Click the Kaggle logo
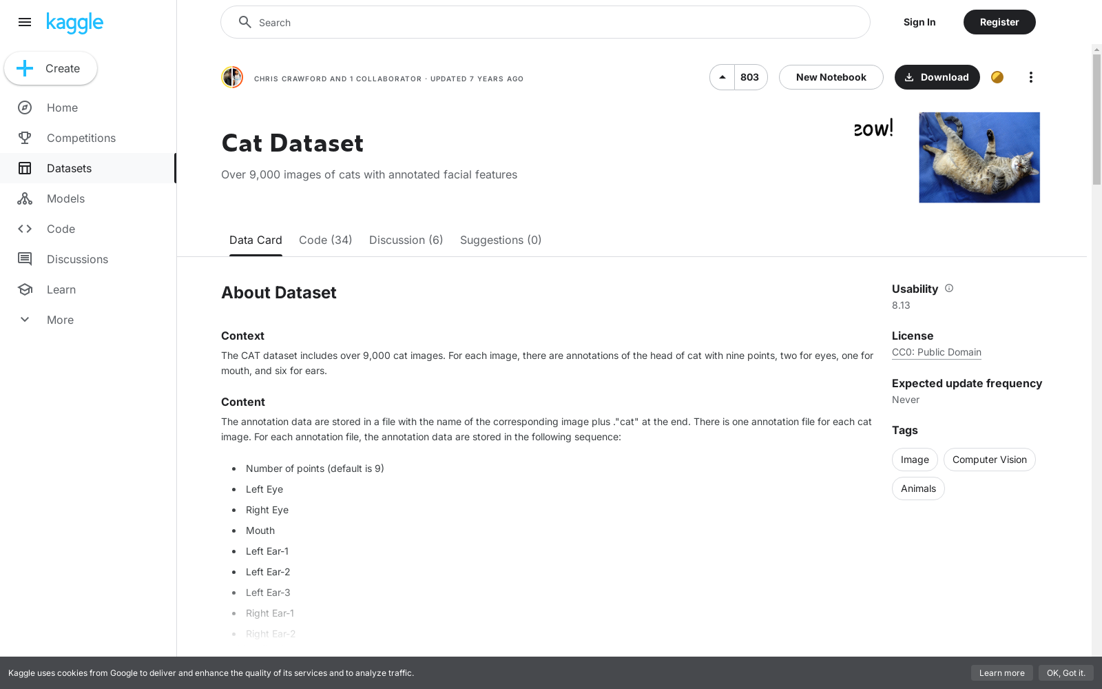The height and width of the screenshot is (689, 1102). tap(74, 22)
